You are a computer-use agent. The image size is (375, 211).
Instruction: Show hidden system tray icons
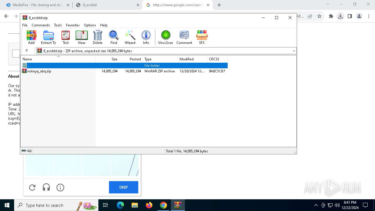pyautogui.click(x=316, y=205)
